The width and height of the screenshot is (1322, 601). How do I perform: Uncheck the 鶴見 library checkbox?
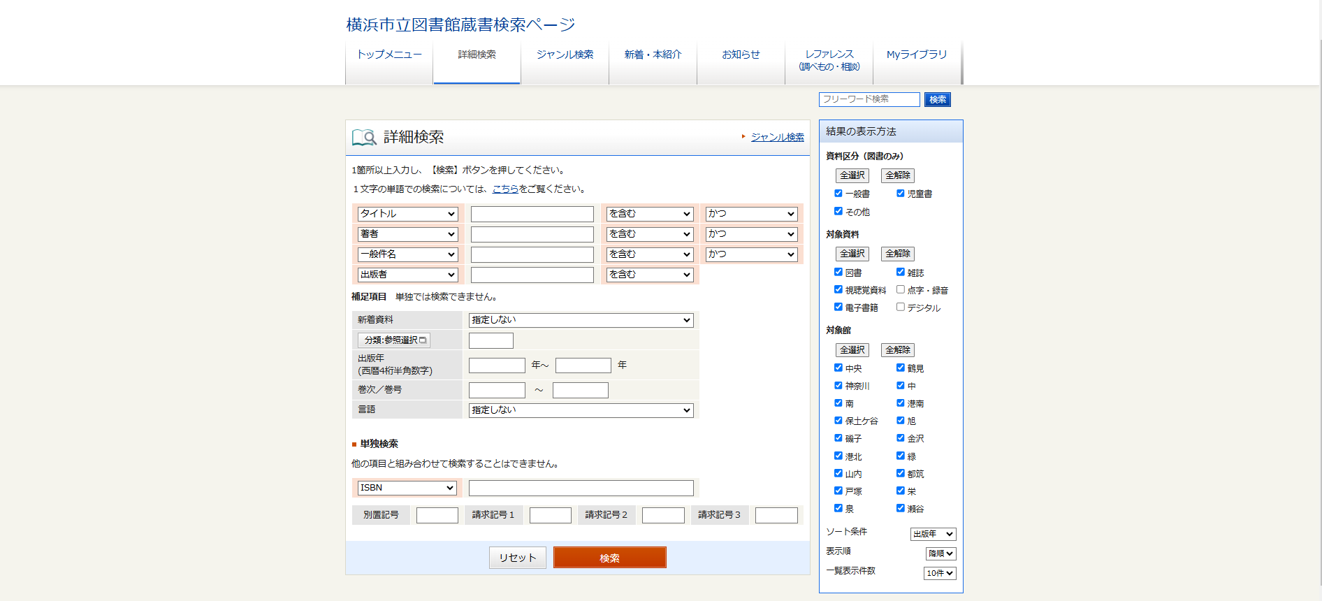[x=901, y=368]
